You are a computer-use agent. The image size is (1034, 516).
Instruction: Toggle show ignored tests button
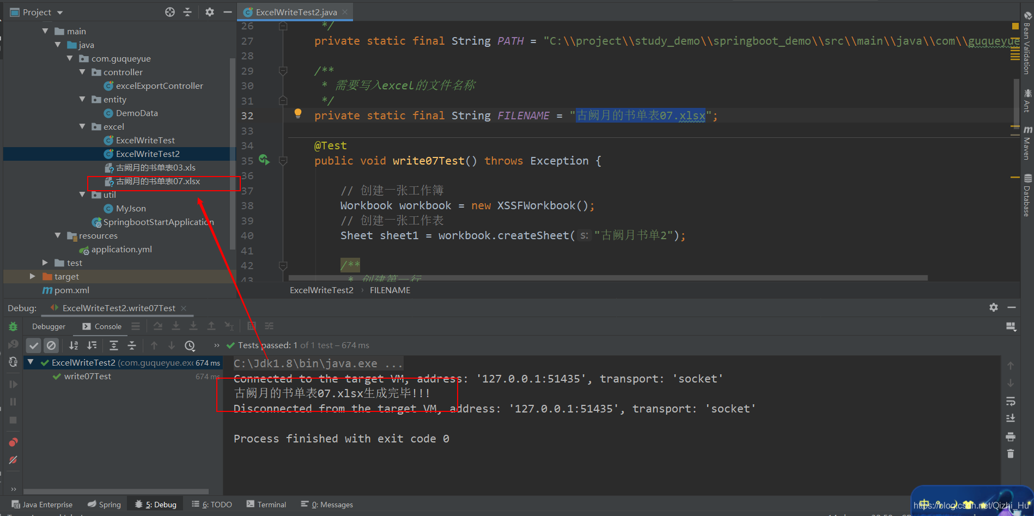coord(51,345)
